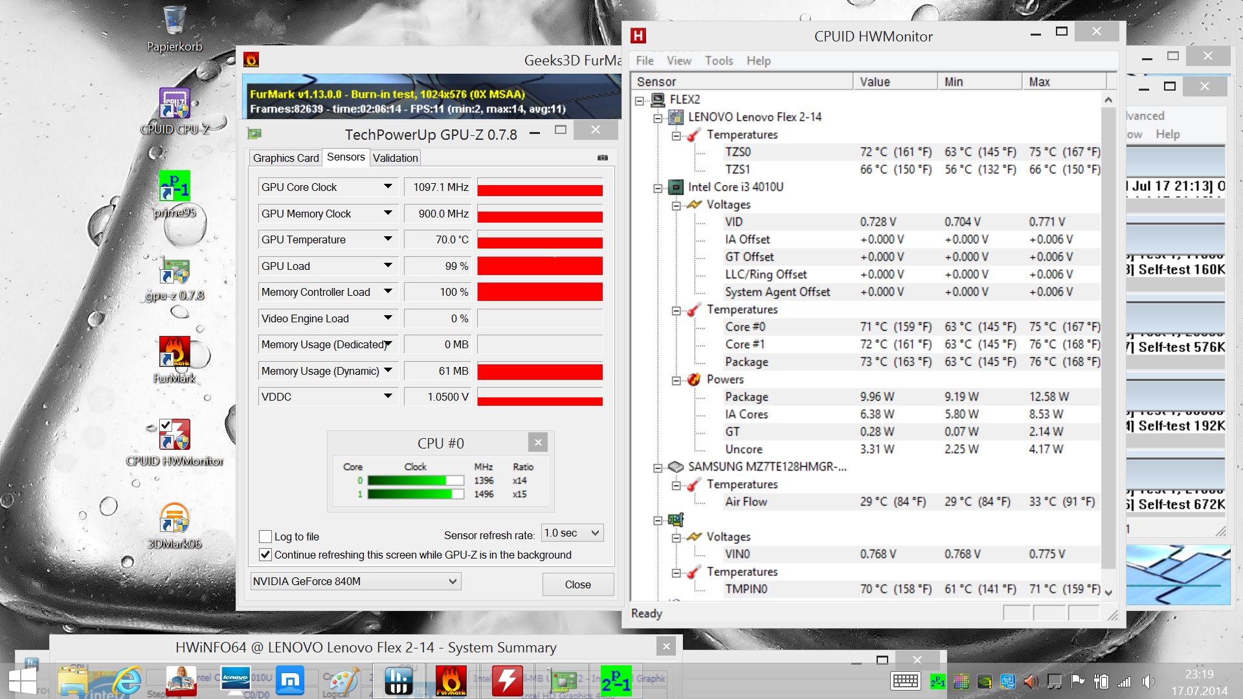Open the on-screen keyboard tray icon
The image size is (1243, 699).
906,681
